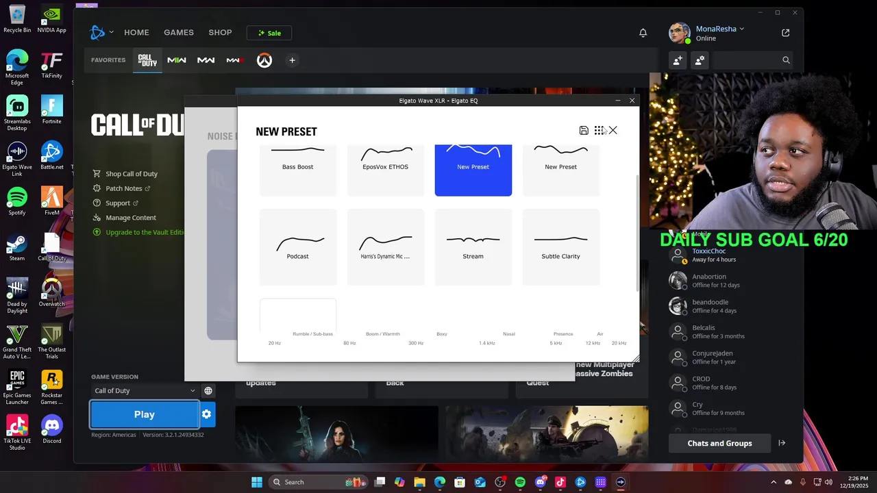Viewport: 877px width, 493px height.
Task: Open Dead by Daylight desktop shortcut
Action: pos(17,296)
